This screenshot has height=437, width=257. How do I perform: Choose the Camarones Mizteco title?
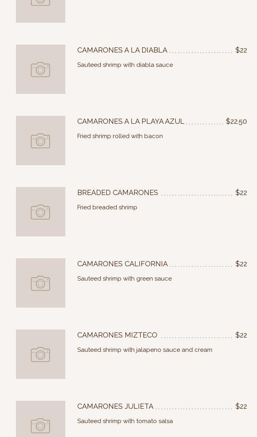click(x=117, y=335)
